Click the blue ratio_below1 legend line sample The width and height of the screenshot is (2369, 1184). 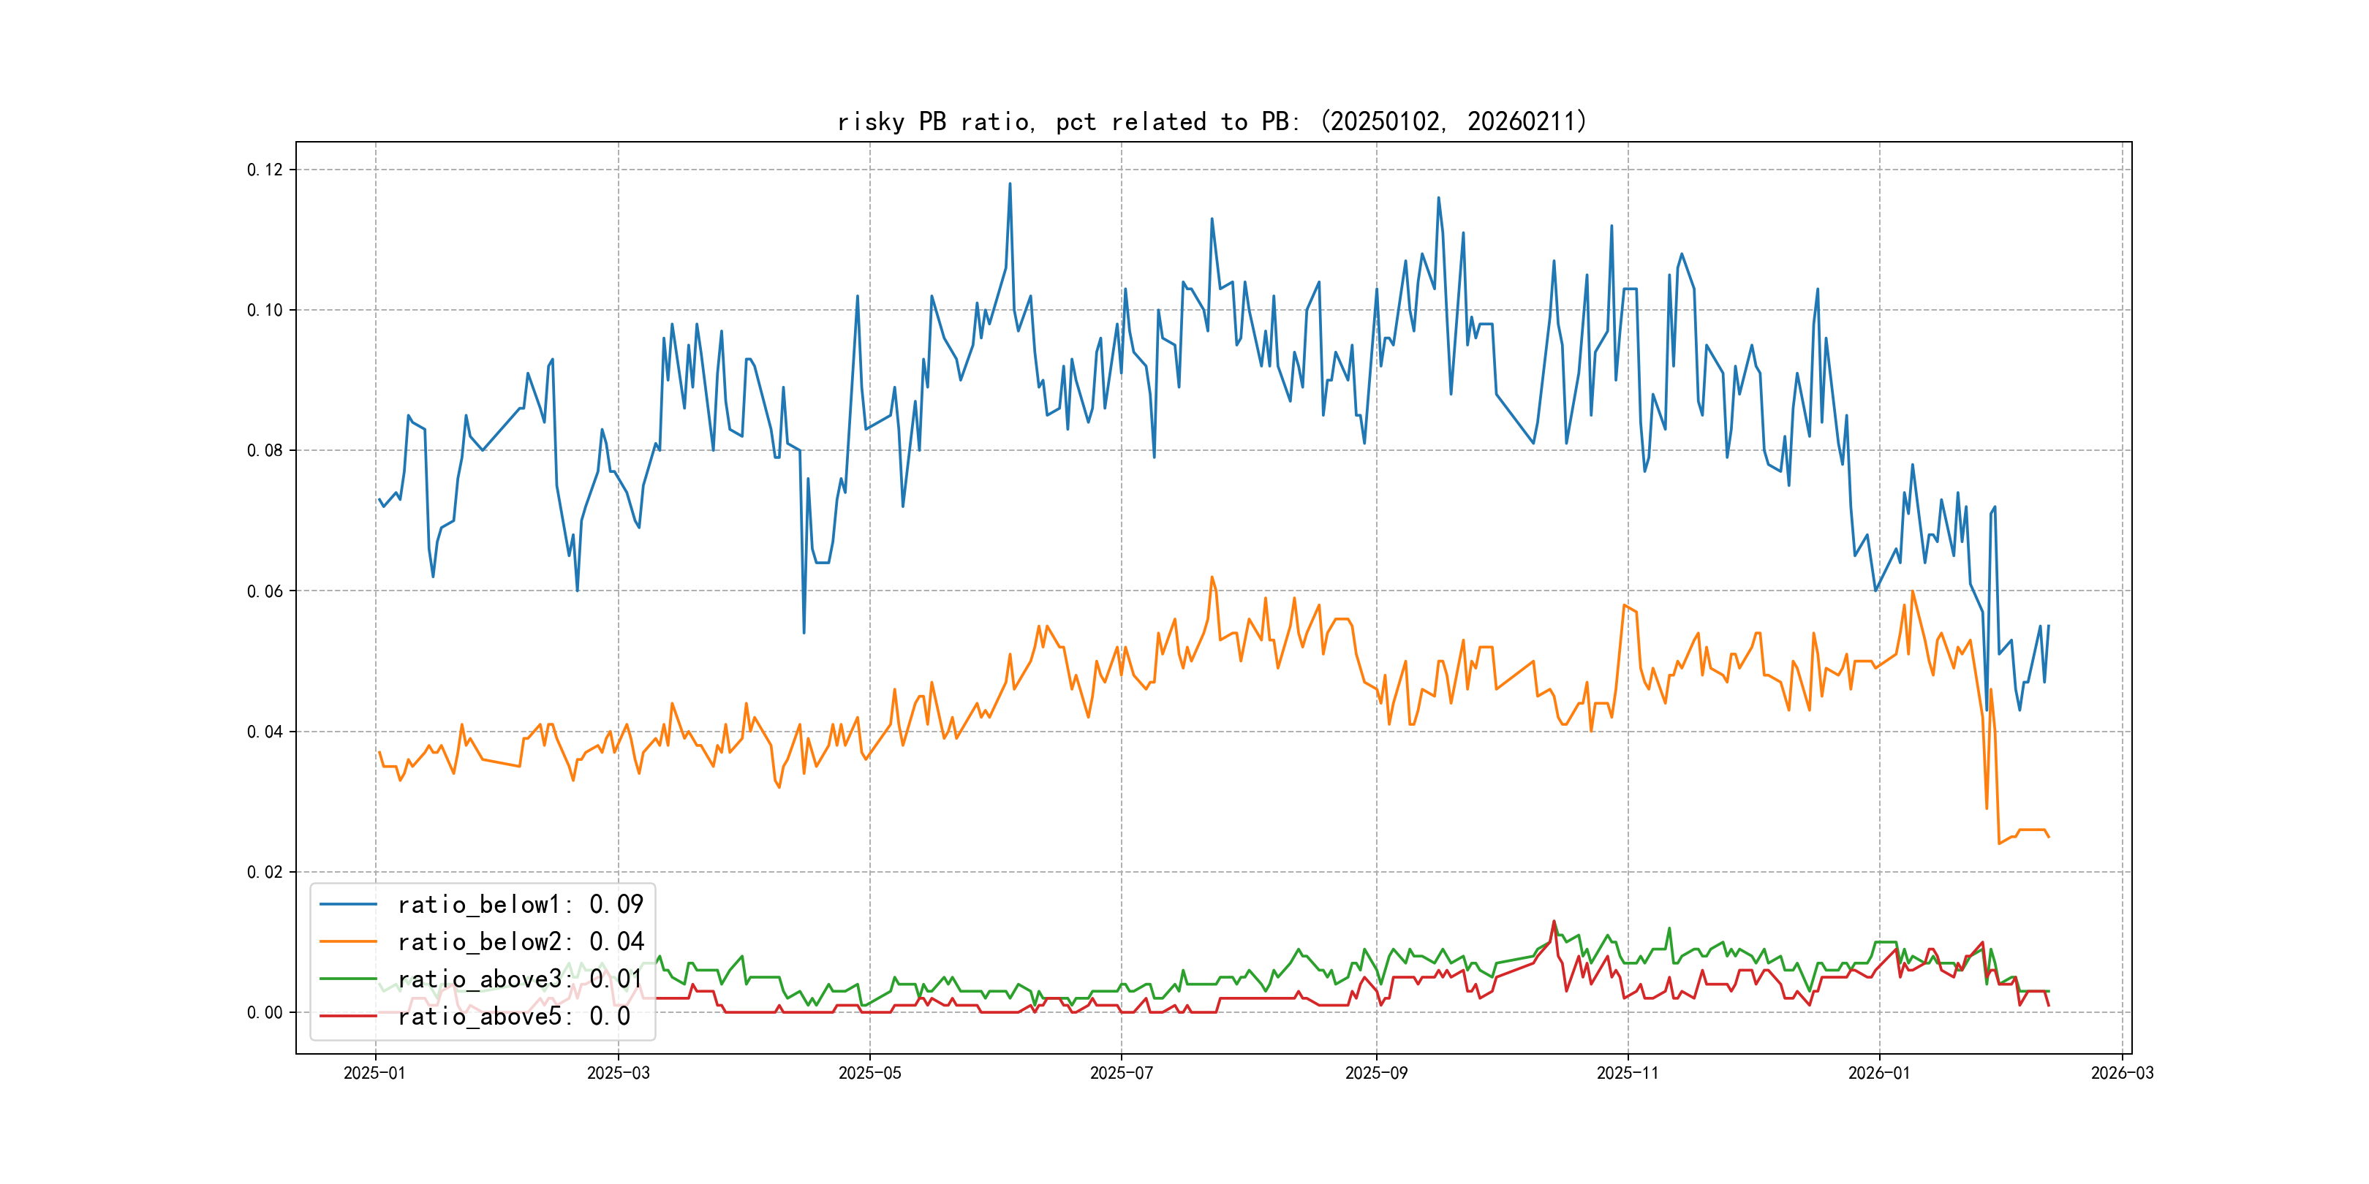347,905
